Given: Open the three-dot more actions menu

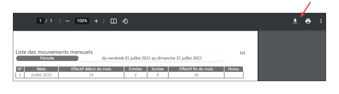Looking at the screenshot, I should (x=321, y=21).
